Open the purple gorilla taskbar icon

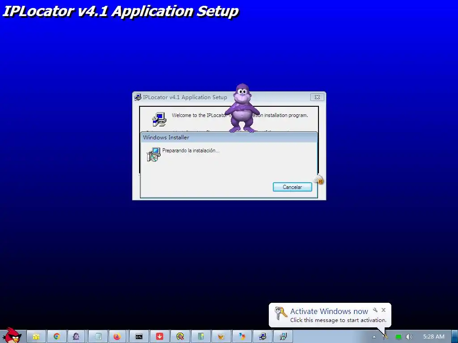click(76, 337)
